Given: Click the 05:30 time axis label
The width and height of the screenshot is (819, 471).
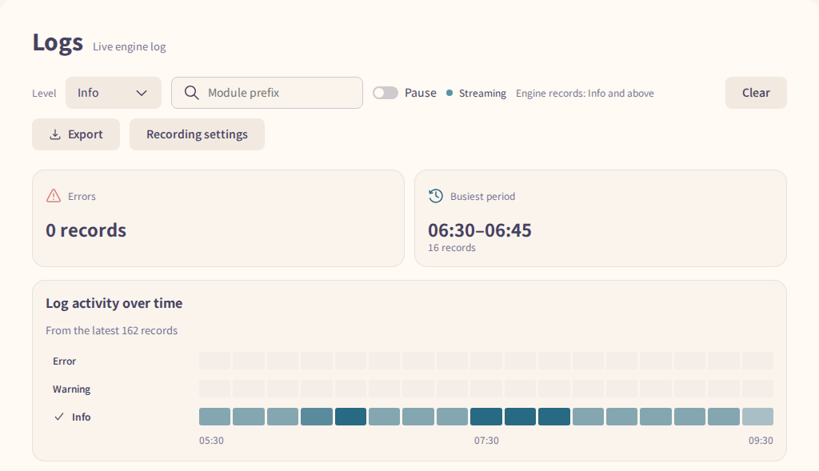Looking at the screenshot, I should click(211, 440).
